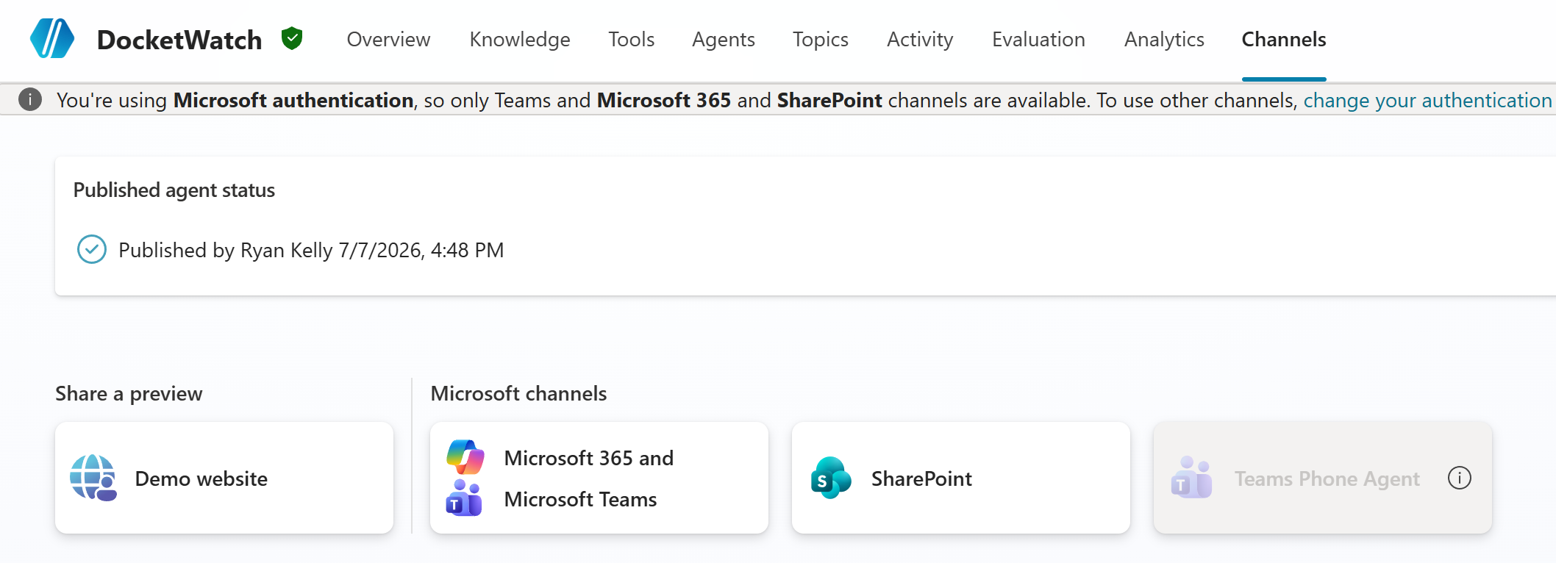1556x563 pixels.
Task: Click the Teams Phone Agent icon
Action: coord(1191,478)
